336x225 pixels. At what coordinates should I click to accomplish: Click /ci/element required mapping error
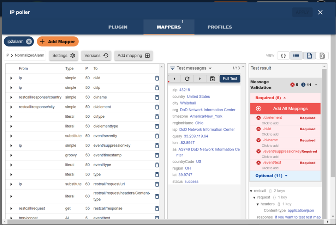point(273,118)
